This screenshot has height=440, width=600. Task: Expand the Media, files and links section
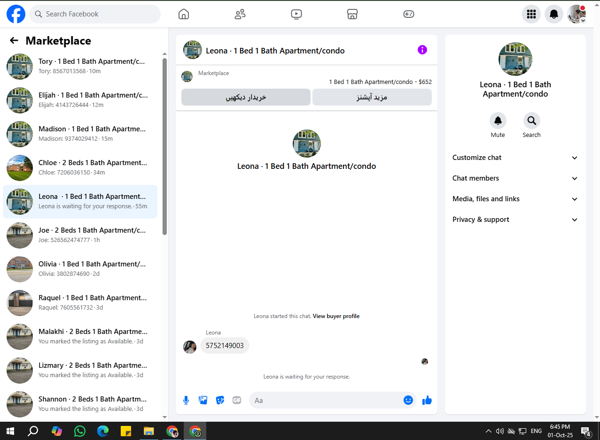click(x=515, y=199)
